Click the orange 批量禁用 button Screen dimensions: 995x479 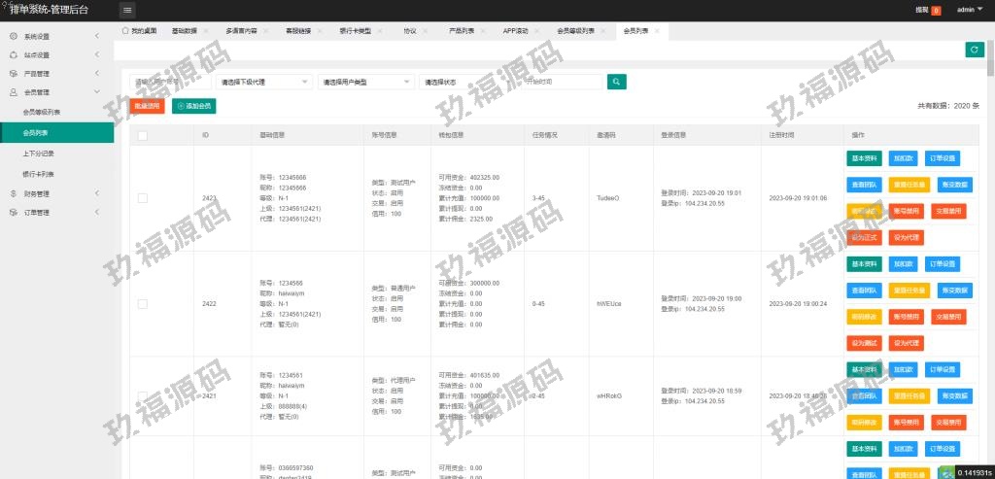pos(147,105)
